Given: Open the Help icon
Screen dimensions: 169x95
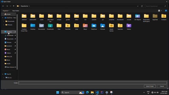Looking at the screenshot, I should point(166,11).
